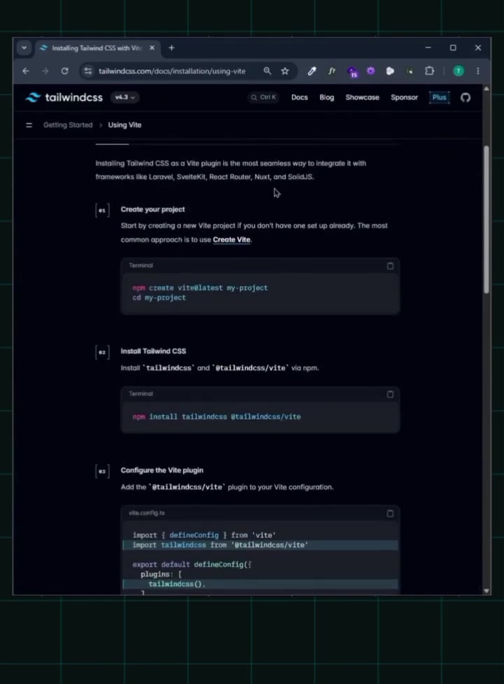This screenshot has height=684, width=504.
Task: Click the export default defineConfig line
Action: pyautogui.click(x=192, y=564)
